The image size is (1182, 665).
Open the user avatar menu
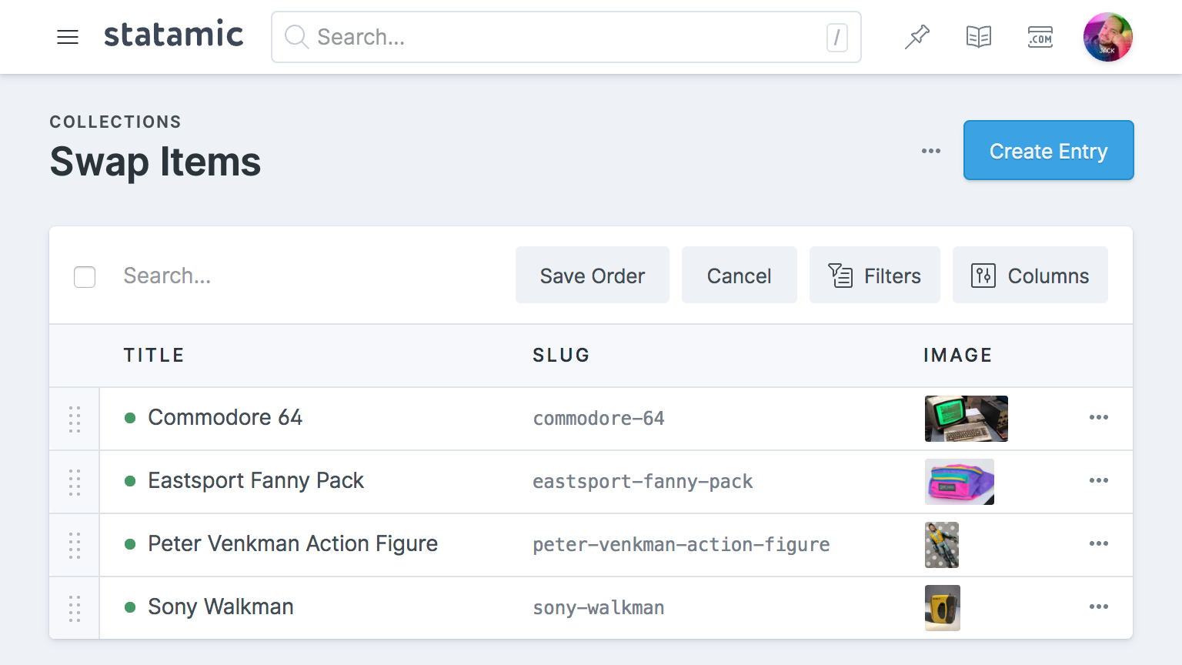1107,37
